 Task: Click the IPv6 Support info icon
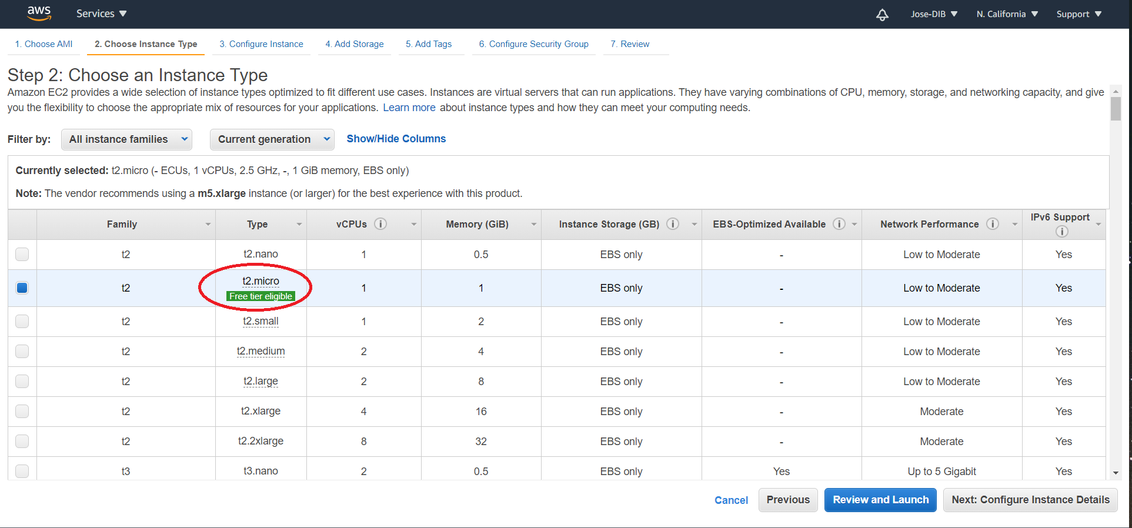pyautogui.click(x=1061, y=232)
